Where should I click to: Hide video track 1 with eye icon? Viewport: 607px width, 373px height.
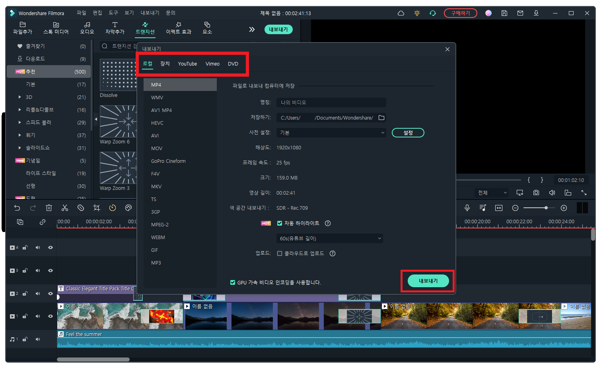(x=51, y=316)
